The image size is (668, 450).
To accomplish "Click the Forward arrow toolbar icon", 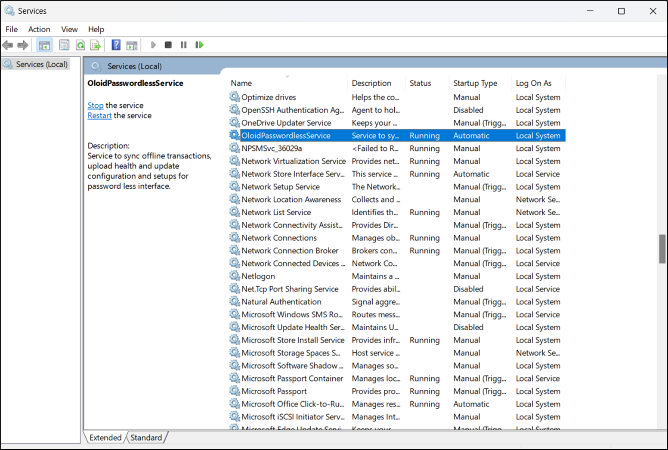I will pos(23,45).
